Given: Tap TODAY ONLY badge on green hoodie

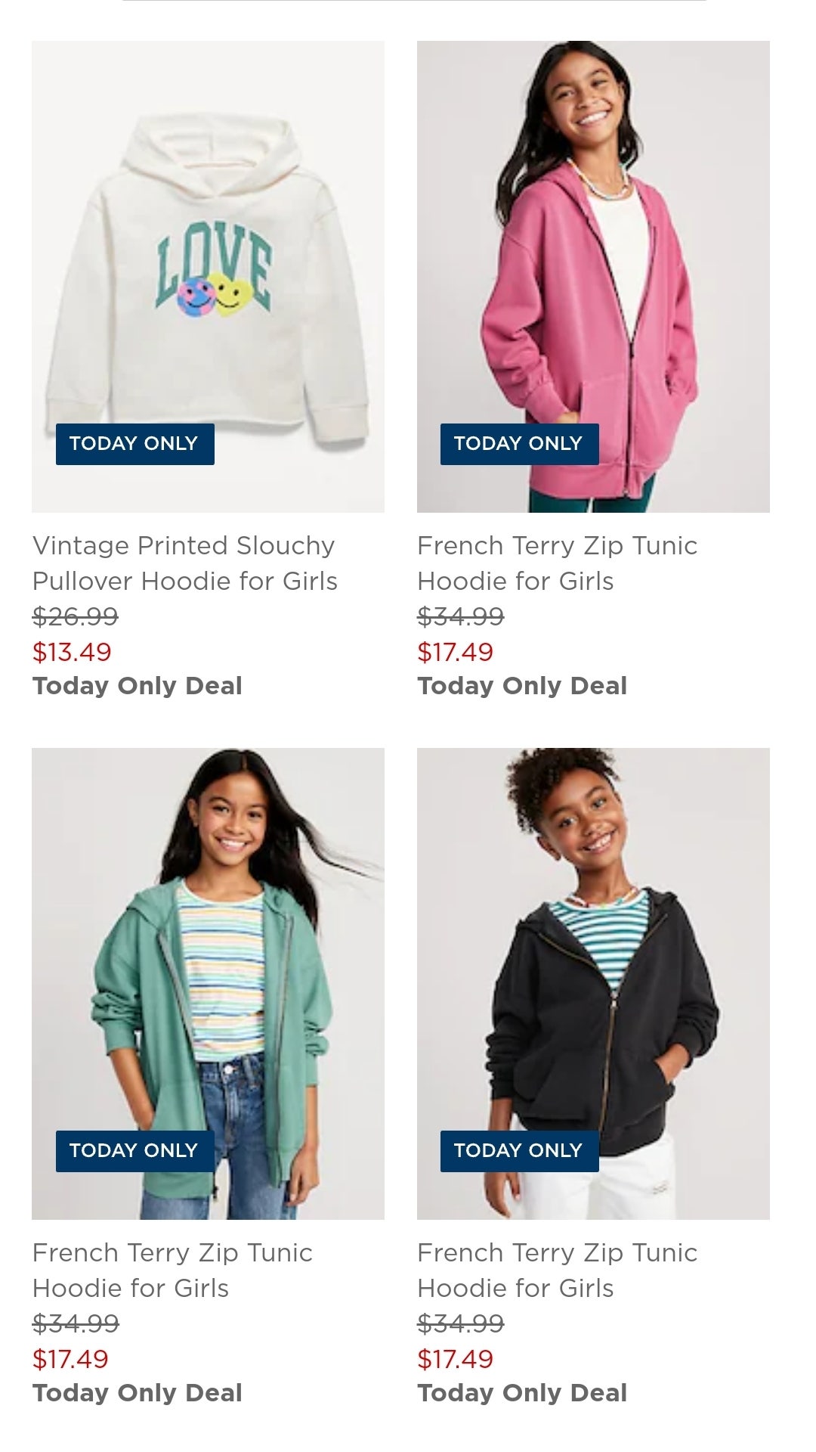Looking at the screenshot, I should [134, 1151].
